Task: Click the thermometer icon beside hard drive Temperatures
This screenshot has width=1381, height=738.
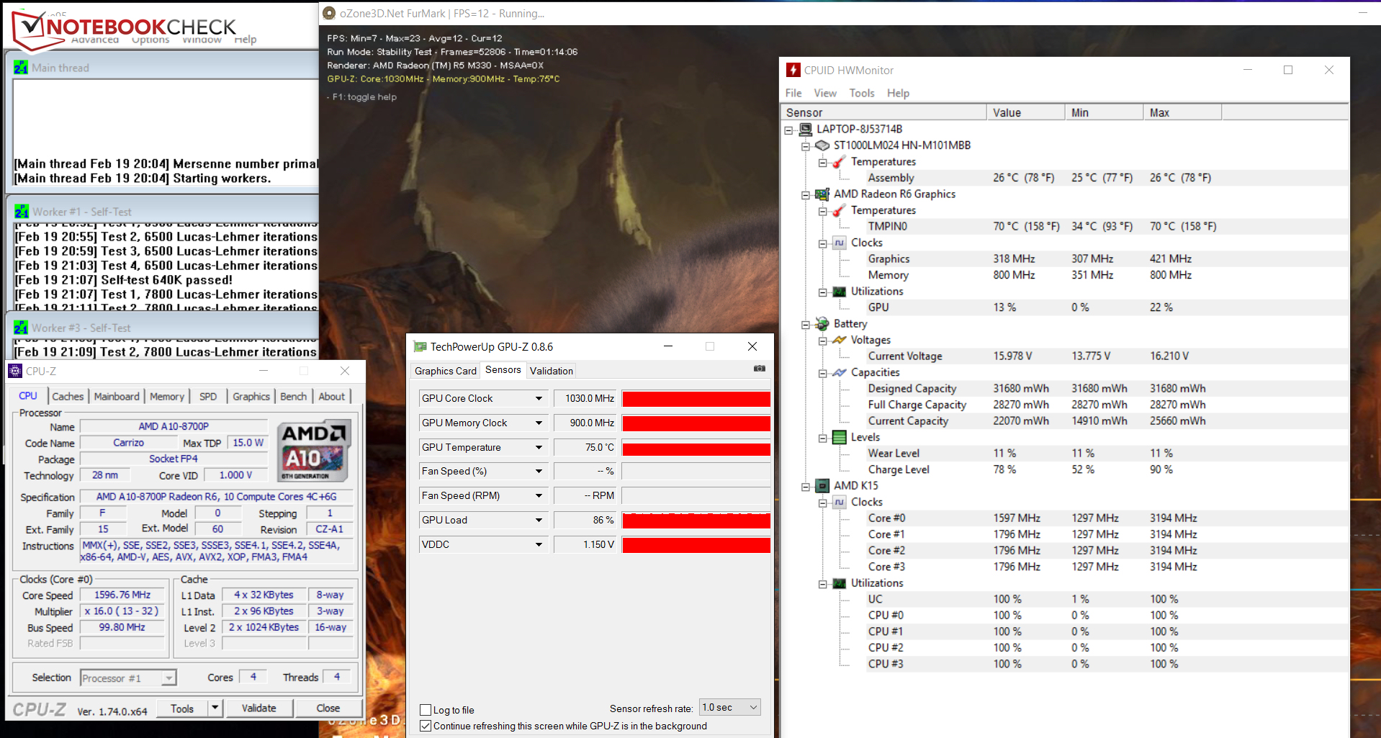Action: [x=839, y=161]
